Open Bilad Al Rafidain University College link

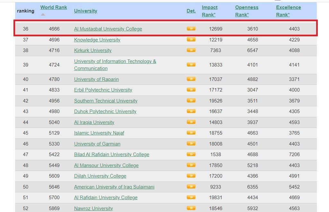click(x=112, y=155)
